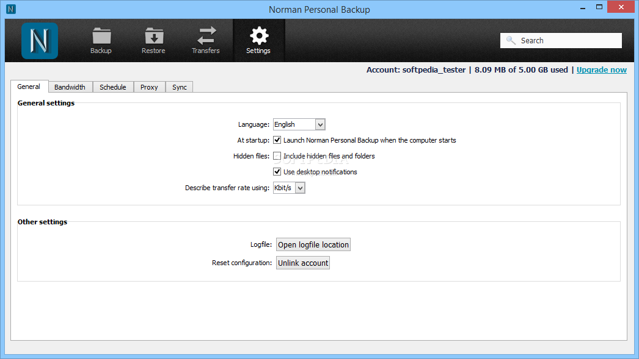
Task: Click the Settings gear icon
Action: [259, 36]
